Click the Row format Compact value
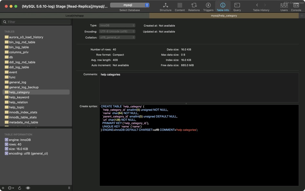 pyautogui.click(x=118, y=55)
